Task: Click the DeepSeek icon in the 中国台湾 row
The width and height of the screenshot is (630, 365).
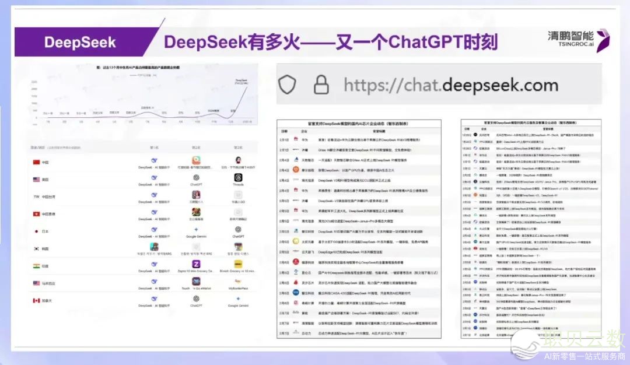Action: [x=154, y=195]
